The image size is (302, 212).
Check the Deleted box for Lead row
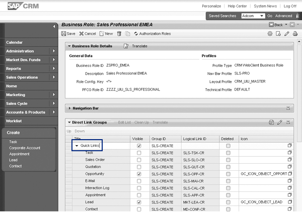(x=228, y=201)
